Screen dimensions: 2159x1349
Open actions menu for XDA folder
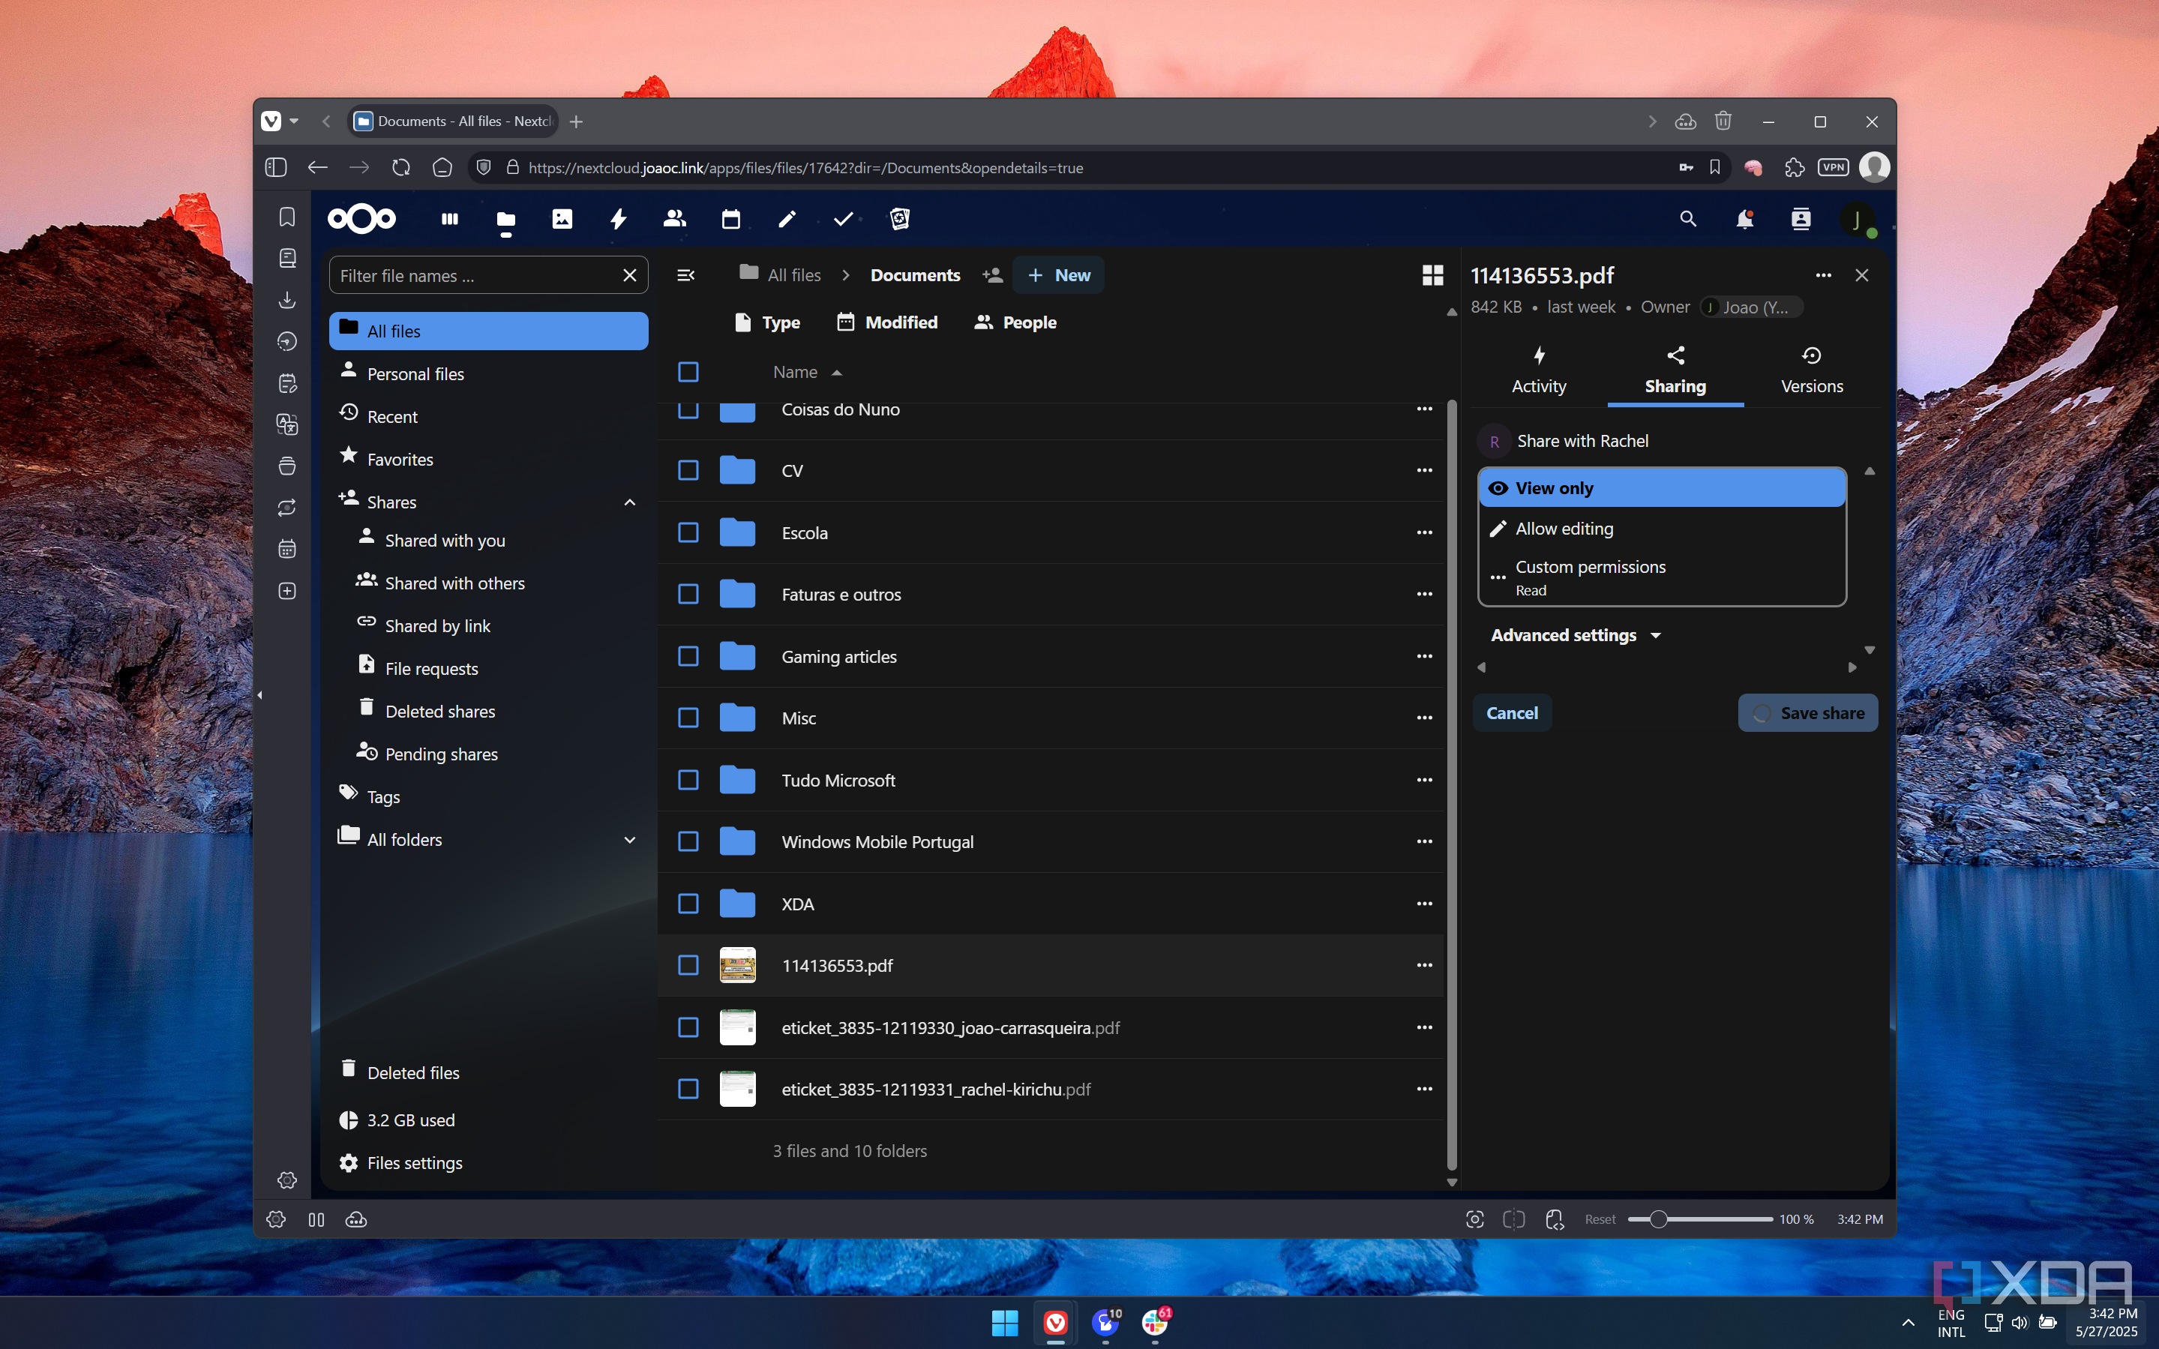point(1425,904)
